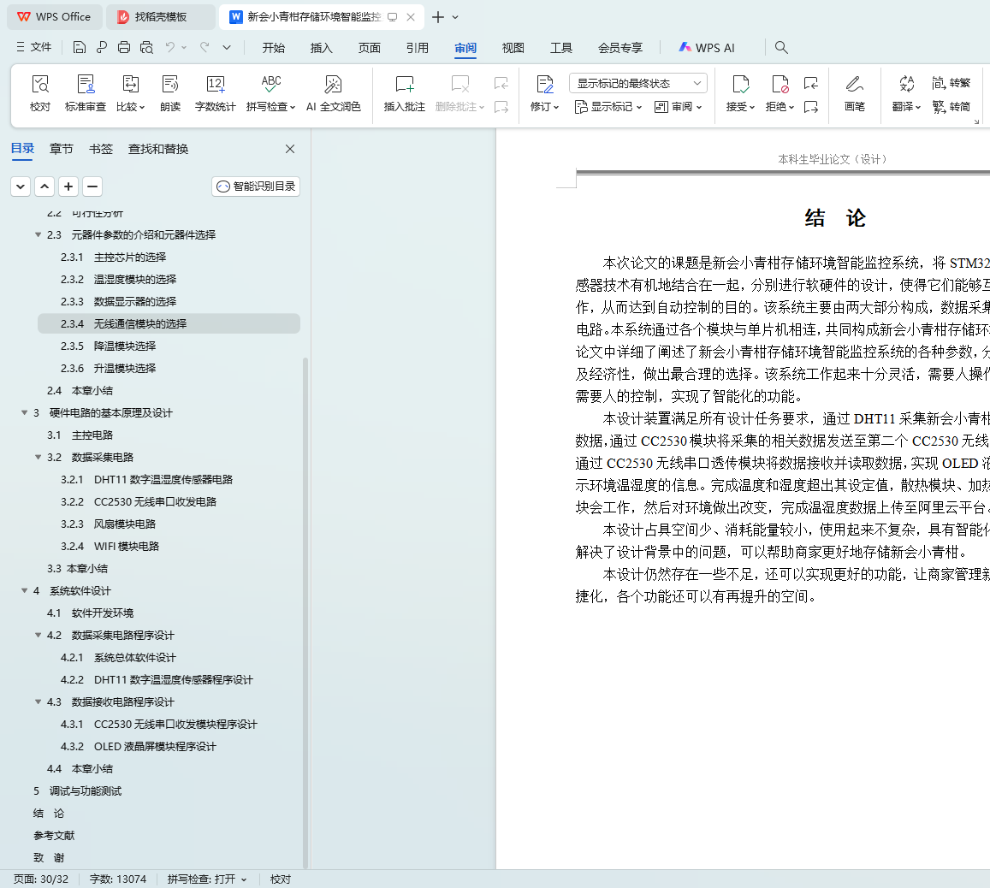The width and height of the screenshot is (990, 888).
Task: Click the outline collapse-down chevron button
Action: point(21,186)
